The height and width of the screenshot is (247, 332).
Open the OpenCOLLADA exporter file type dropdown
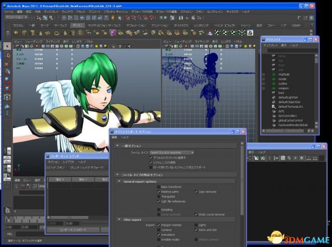(x=171, y=153)
